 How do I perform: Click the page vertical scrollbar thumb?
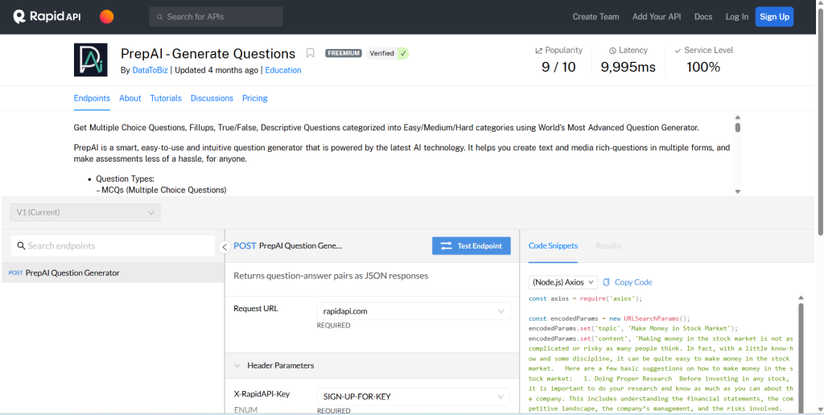point(821,121)
